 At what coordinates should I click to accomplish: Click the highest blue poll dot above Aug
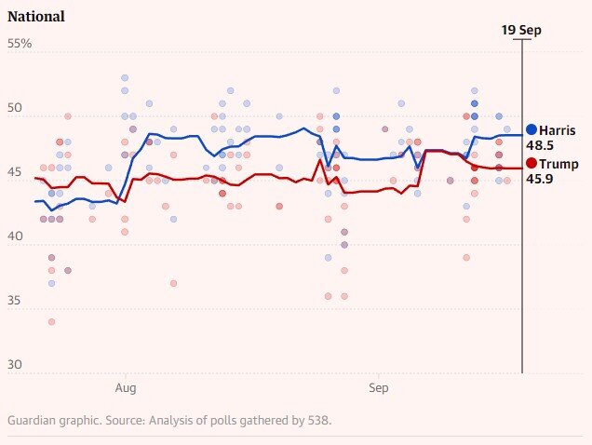(x=125, y=78)
